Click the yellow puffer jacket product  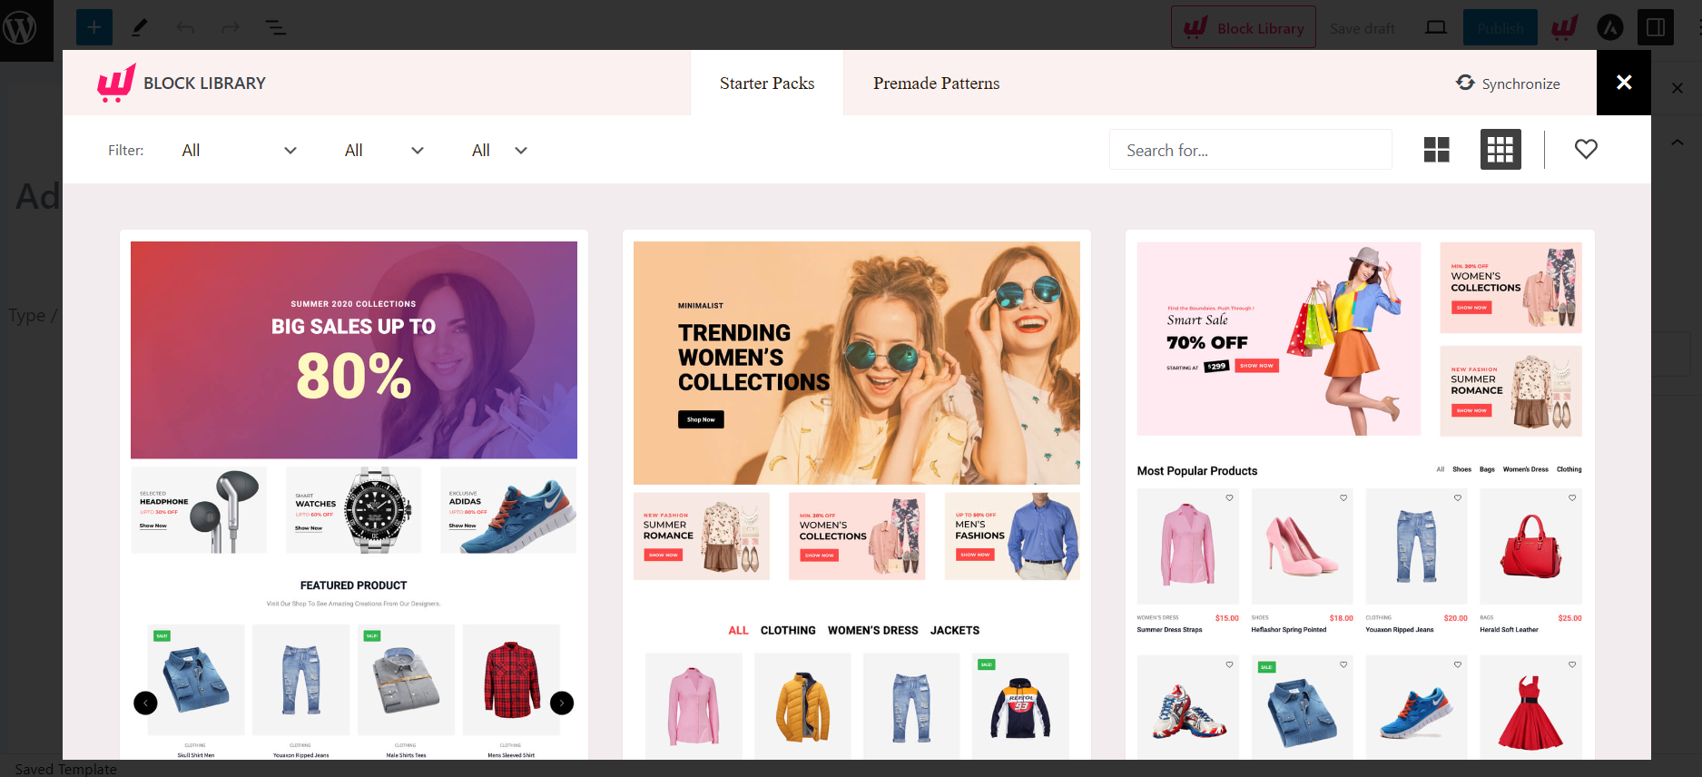(802, 706)
